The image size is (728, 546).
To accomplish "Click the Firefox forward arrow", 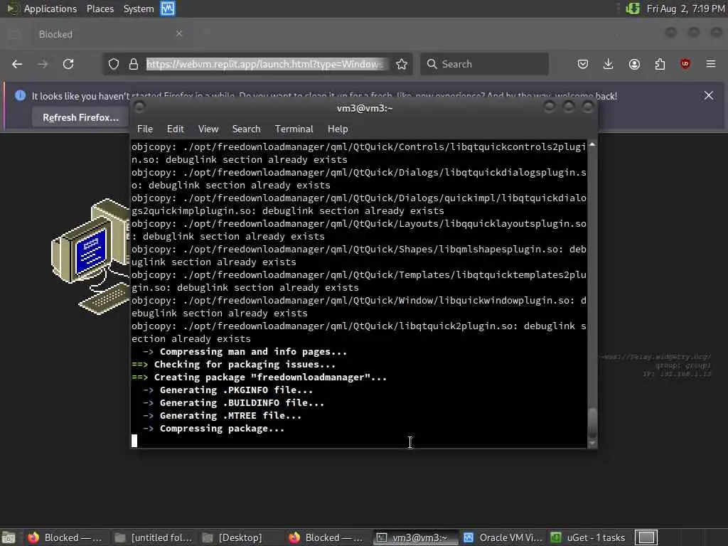I will 43,64.
